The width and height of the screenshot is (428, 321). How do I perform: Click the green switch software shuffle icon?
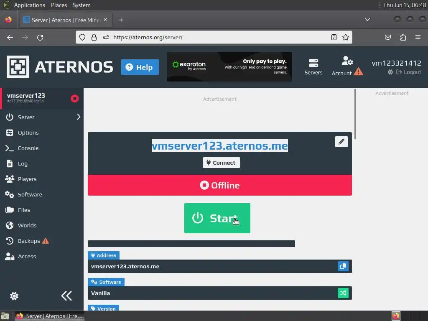pyautogui.click(x=343, y=293)
